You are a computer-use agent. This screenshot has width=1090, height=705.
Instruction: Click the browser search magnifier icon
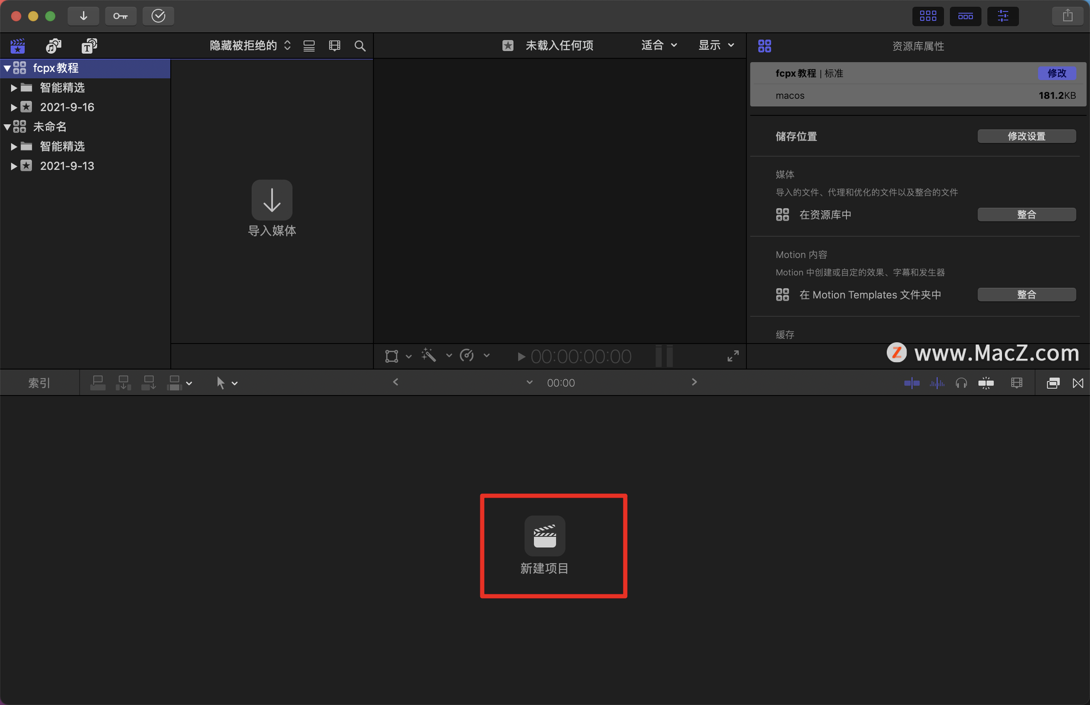[360, 46]
